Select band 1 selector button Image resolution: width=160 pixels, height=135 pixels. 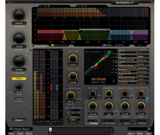[x=52, y=45]
